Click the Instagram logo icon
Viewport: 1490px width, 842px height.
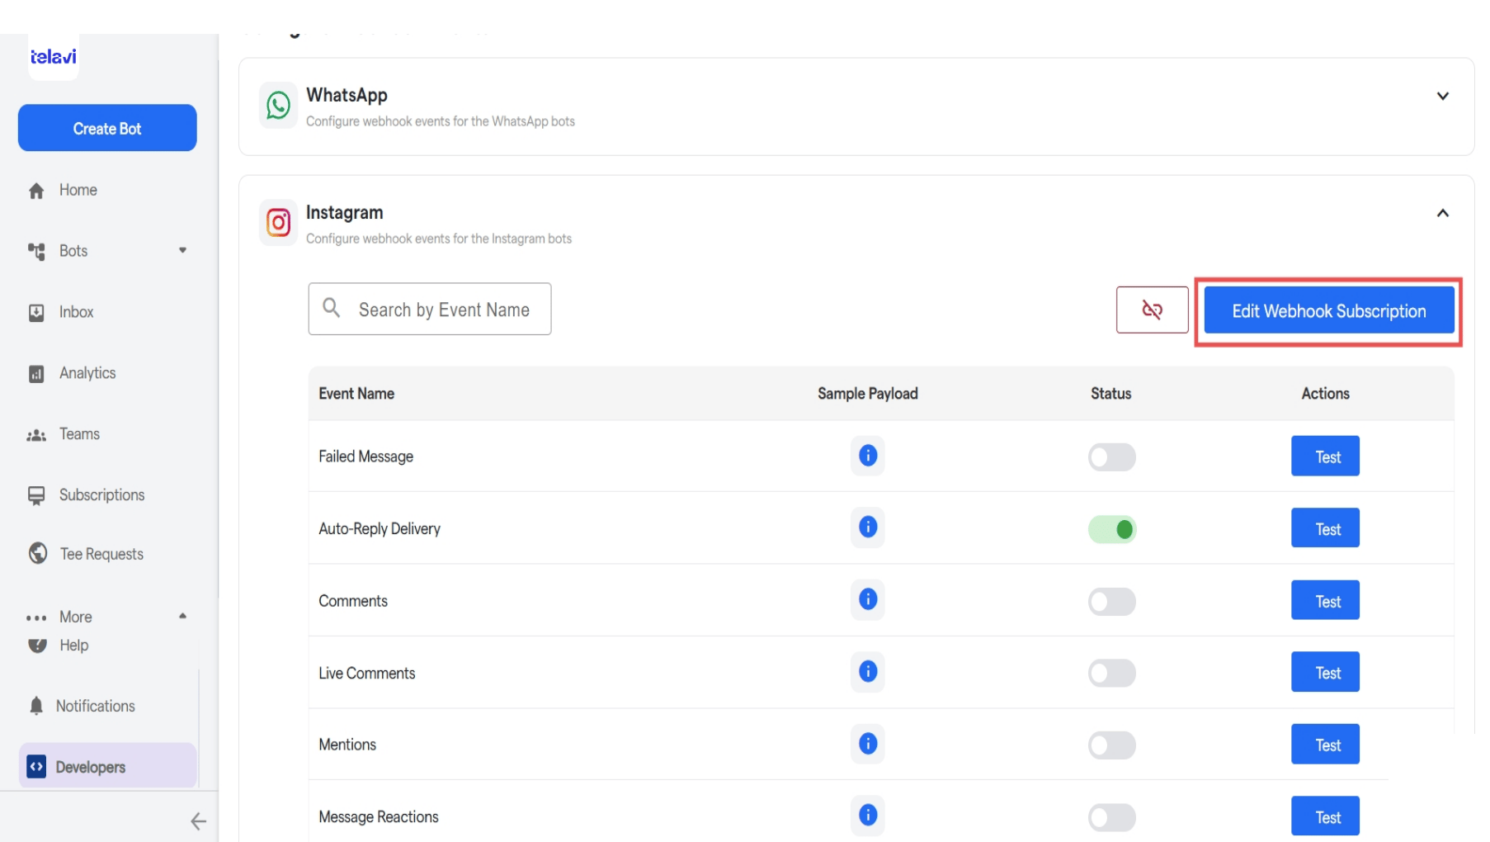click(x=278, y=223)
